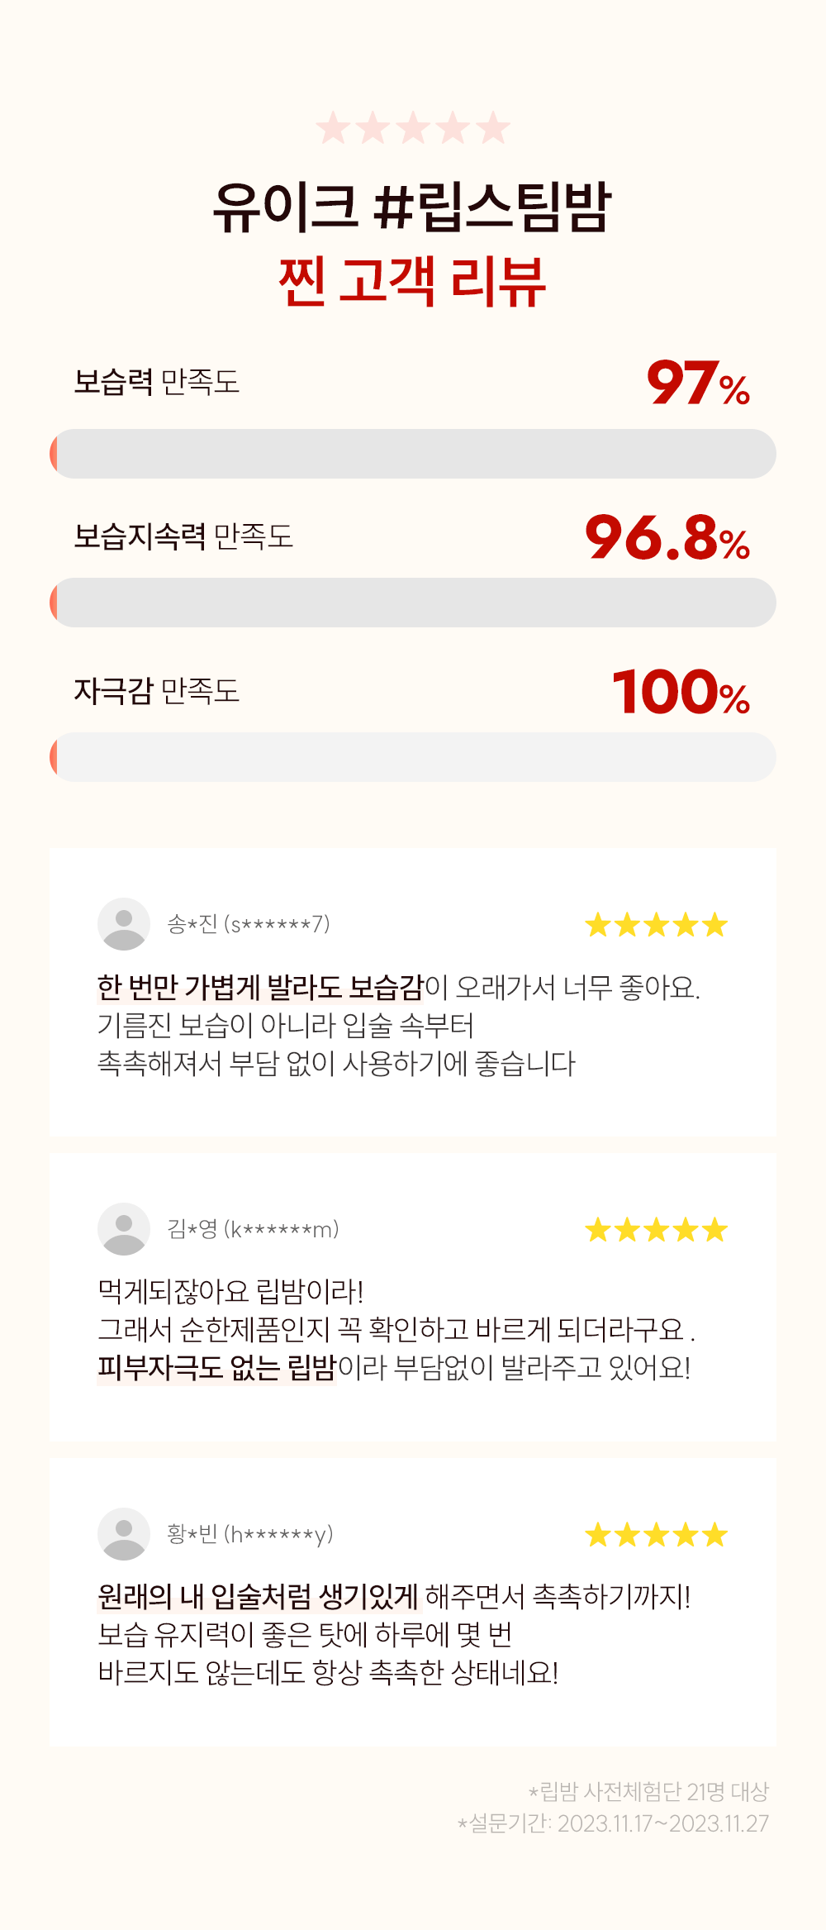Screen dimensions: 826x1930
Task: Click the 보습력 만족도 progress bar
Action: pos(413,454)
